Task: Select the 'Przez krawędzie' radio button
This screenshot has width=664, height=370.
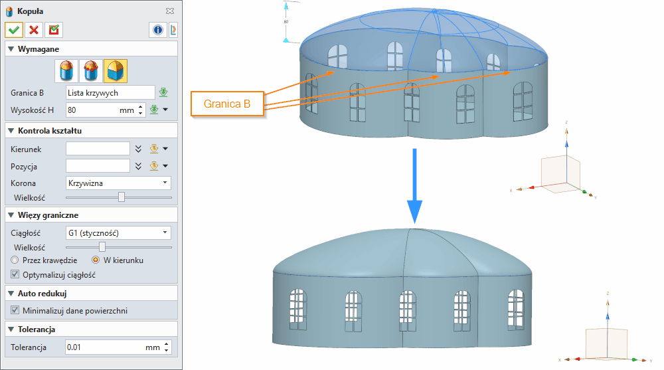Action: pyautogui.click(x=15, y=260)
